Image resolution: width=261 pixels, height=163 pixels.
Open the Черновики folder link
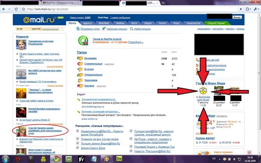(x=91, y=80)
